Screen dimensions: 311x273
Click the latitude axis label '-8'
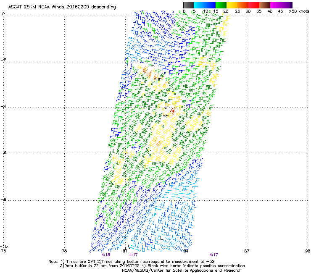coord(4,199)
